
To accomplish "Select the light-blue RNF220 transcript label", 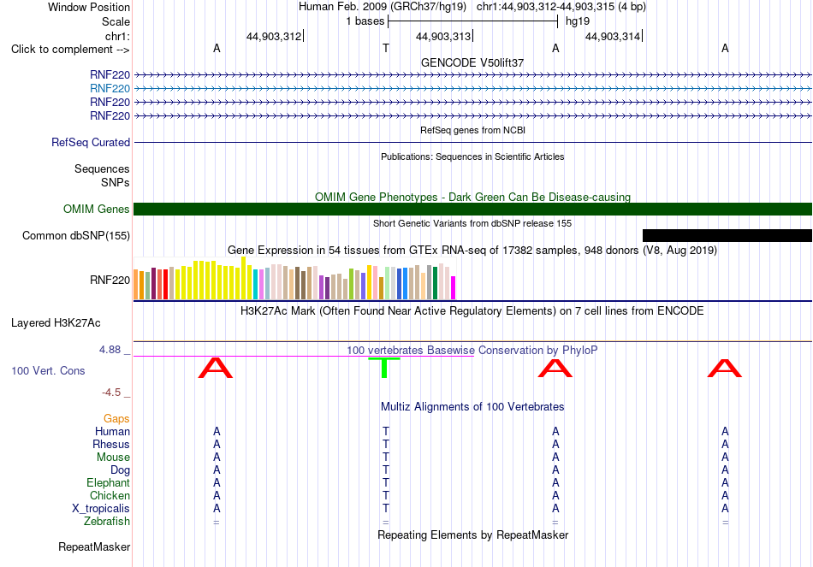I will (x=110, y=89).
